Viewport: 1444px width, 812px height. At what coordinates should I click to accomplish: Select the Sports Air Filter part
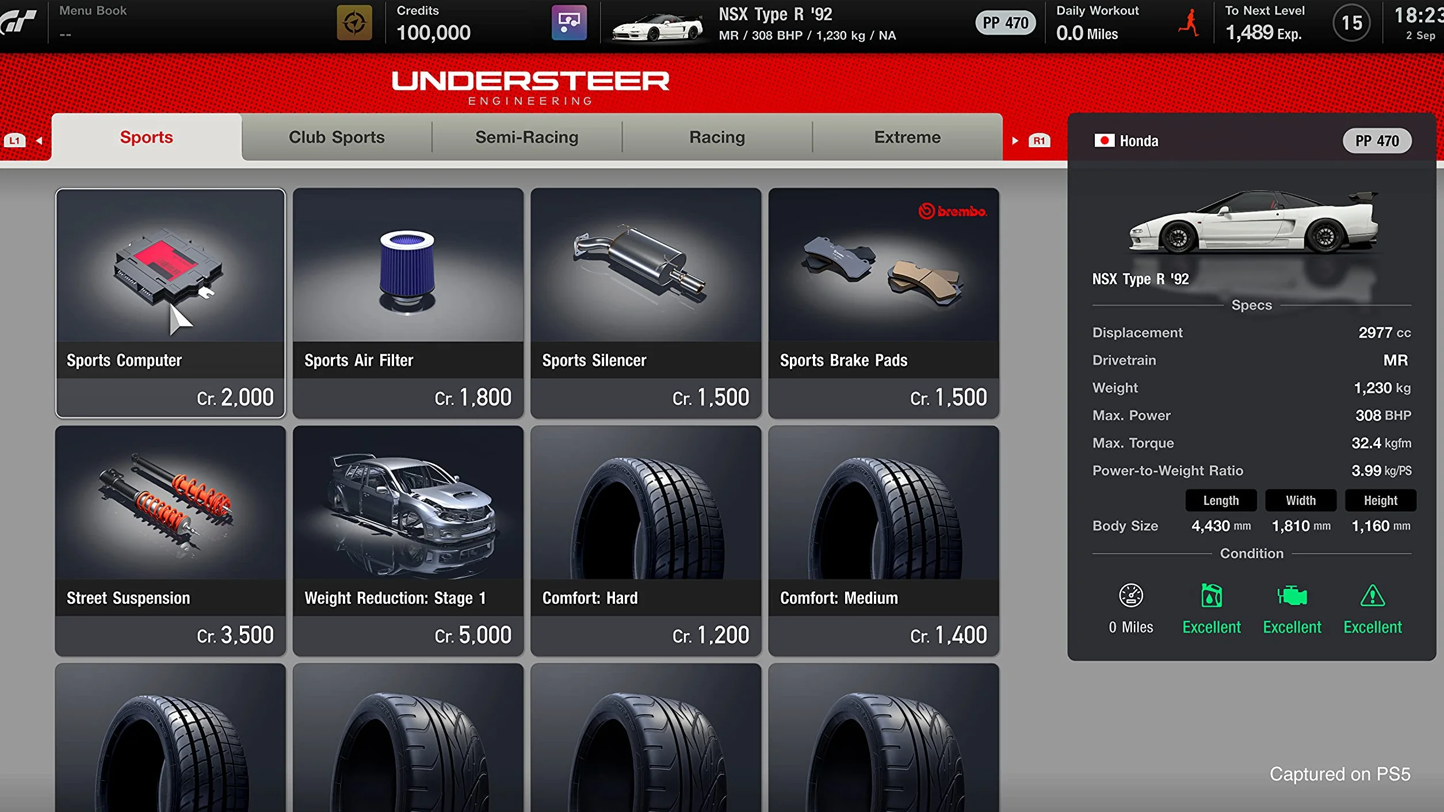point(408,303)
